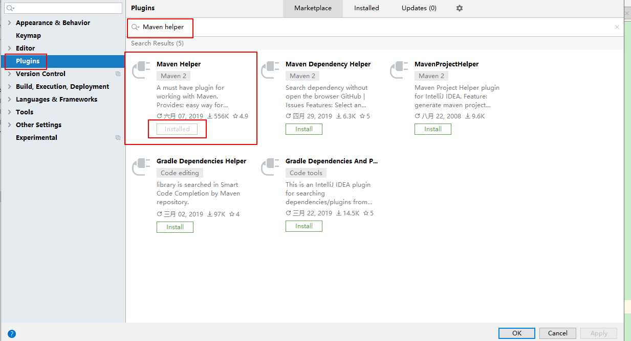Focus the settings search field
The height and width of the screenshot is (341, 631).
pyautogui.click(x=63, y=8)
